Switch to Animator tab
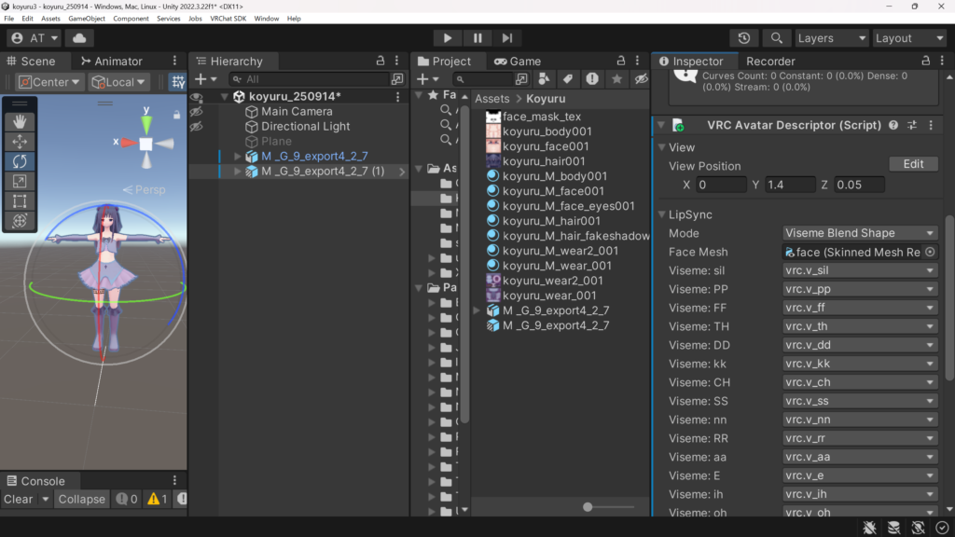The width and height of the screenshot is (955, 537). coord(112,61)
